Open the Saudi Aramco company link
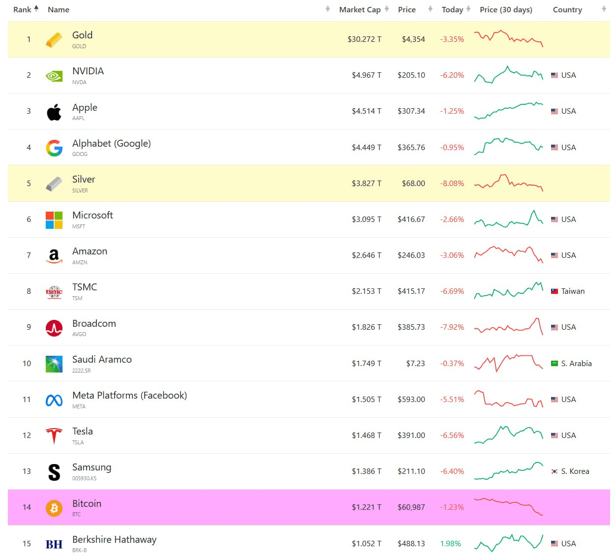 point(102,359)
